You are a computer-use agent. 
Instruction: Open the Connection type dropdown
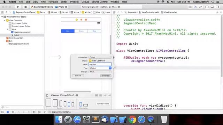pyautogui.click(x=100, y=57)
